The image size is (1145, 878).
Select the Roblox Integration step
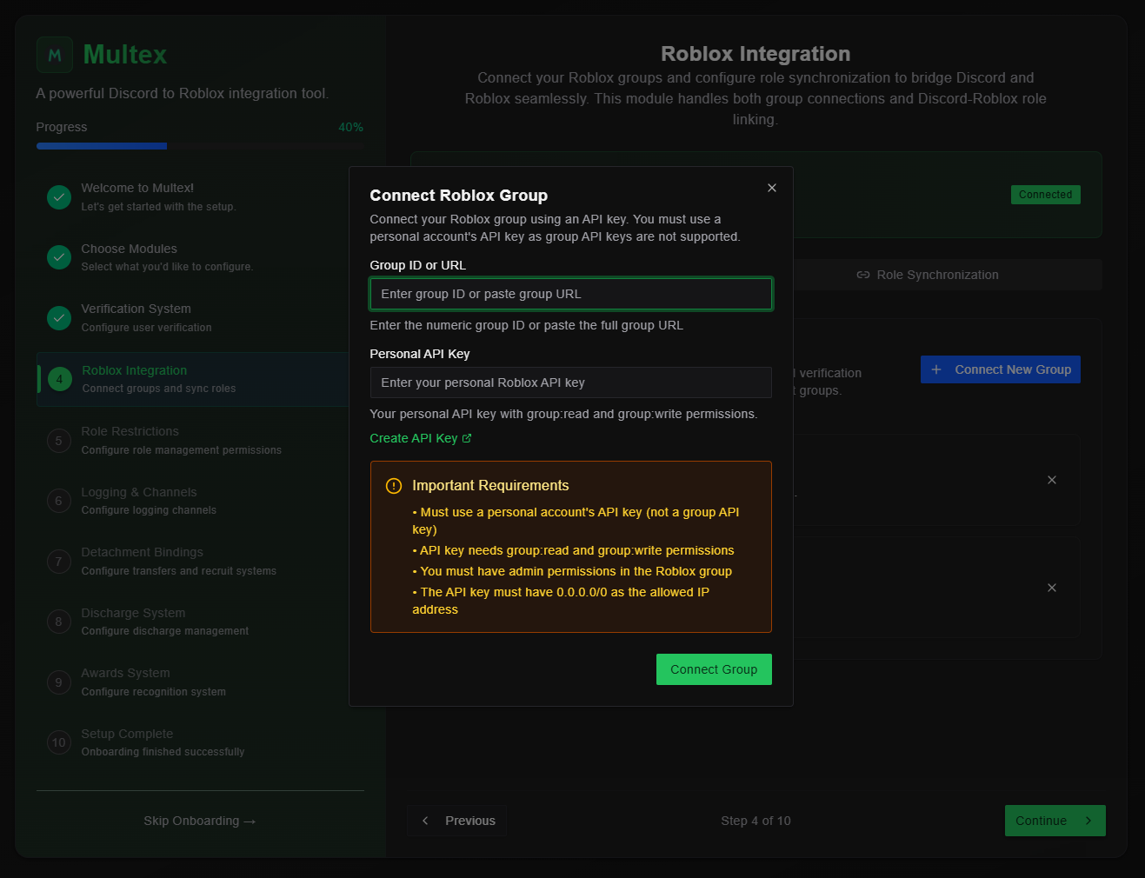click(193, 379)
